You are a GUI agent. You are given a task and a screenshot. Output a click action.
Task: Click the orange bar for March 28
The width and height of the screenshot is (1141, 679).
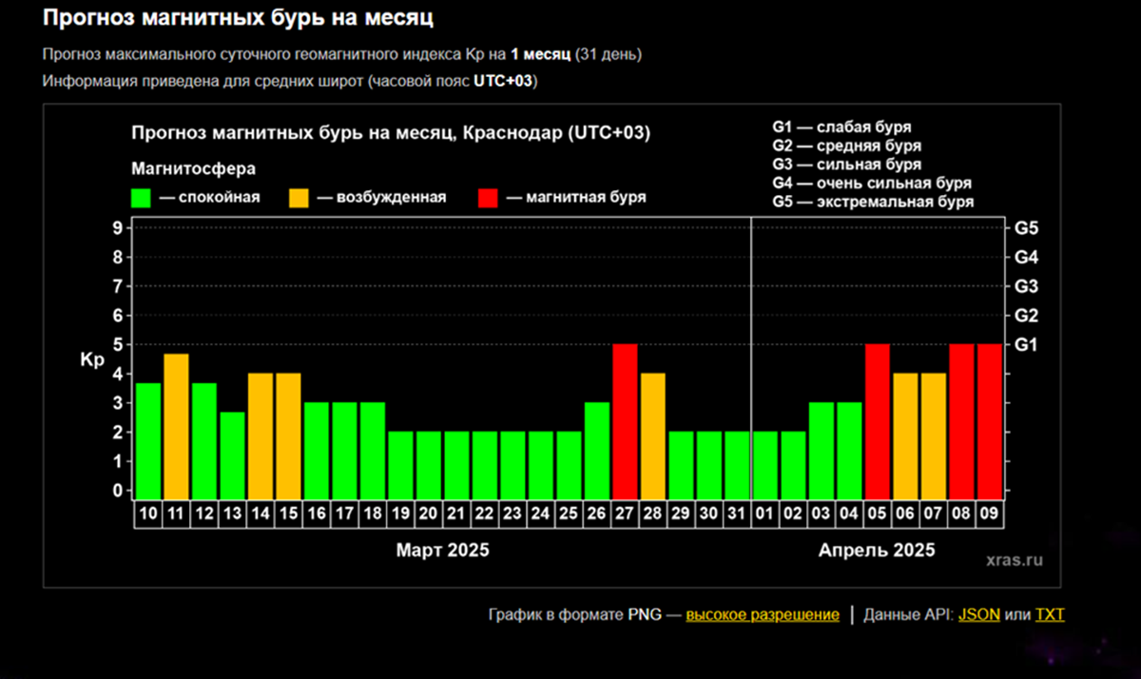pos(652,435)
